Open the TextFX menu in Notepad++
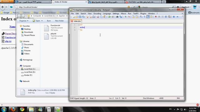 point(136,13)
